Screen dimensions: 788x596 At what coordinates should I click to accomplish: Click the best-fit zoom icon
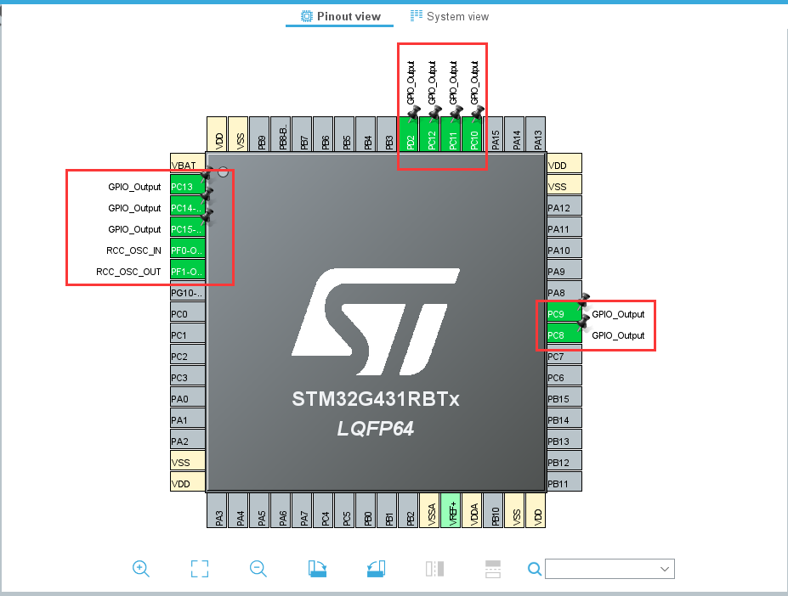click(x=199, y=569)
